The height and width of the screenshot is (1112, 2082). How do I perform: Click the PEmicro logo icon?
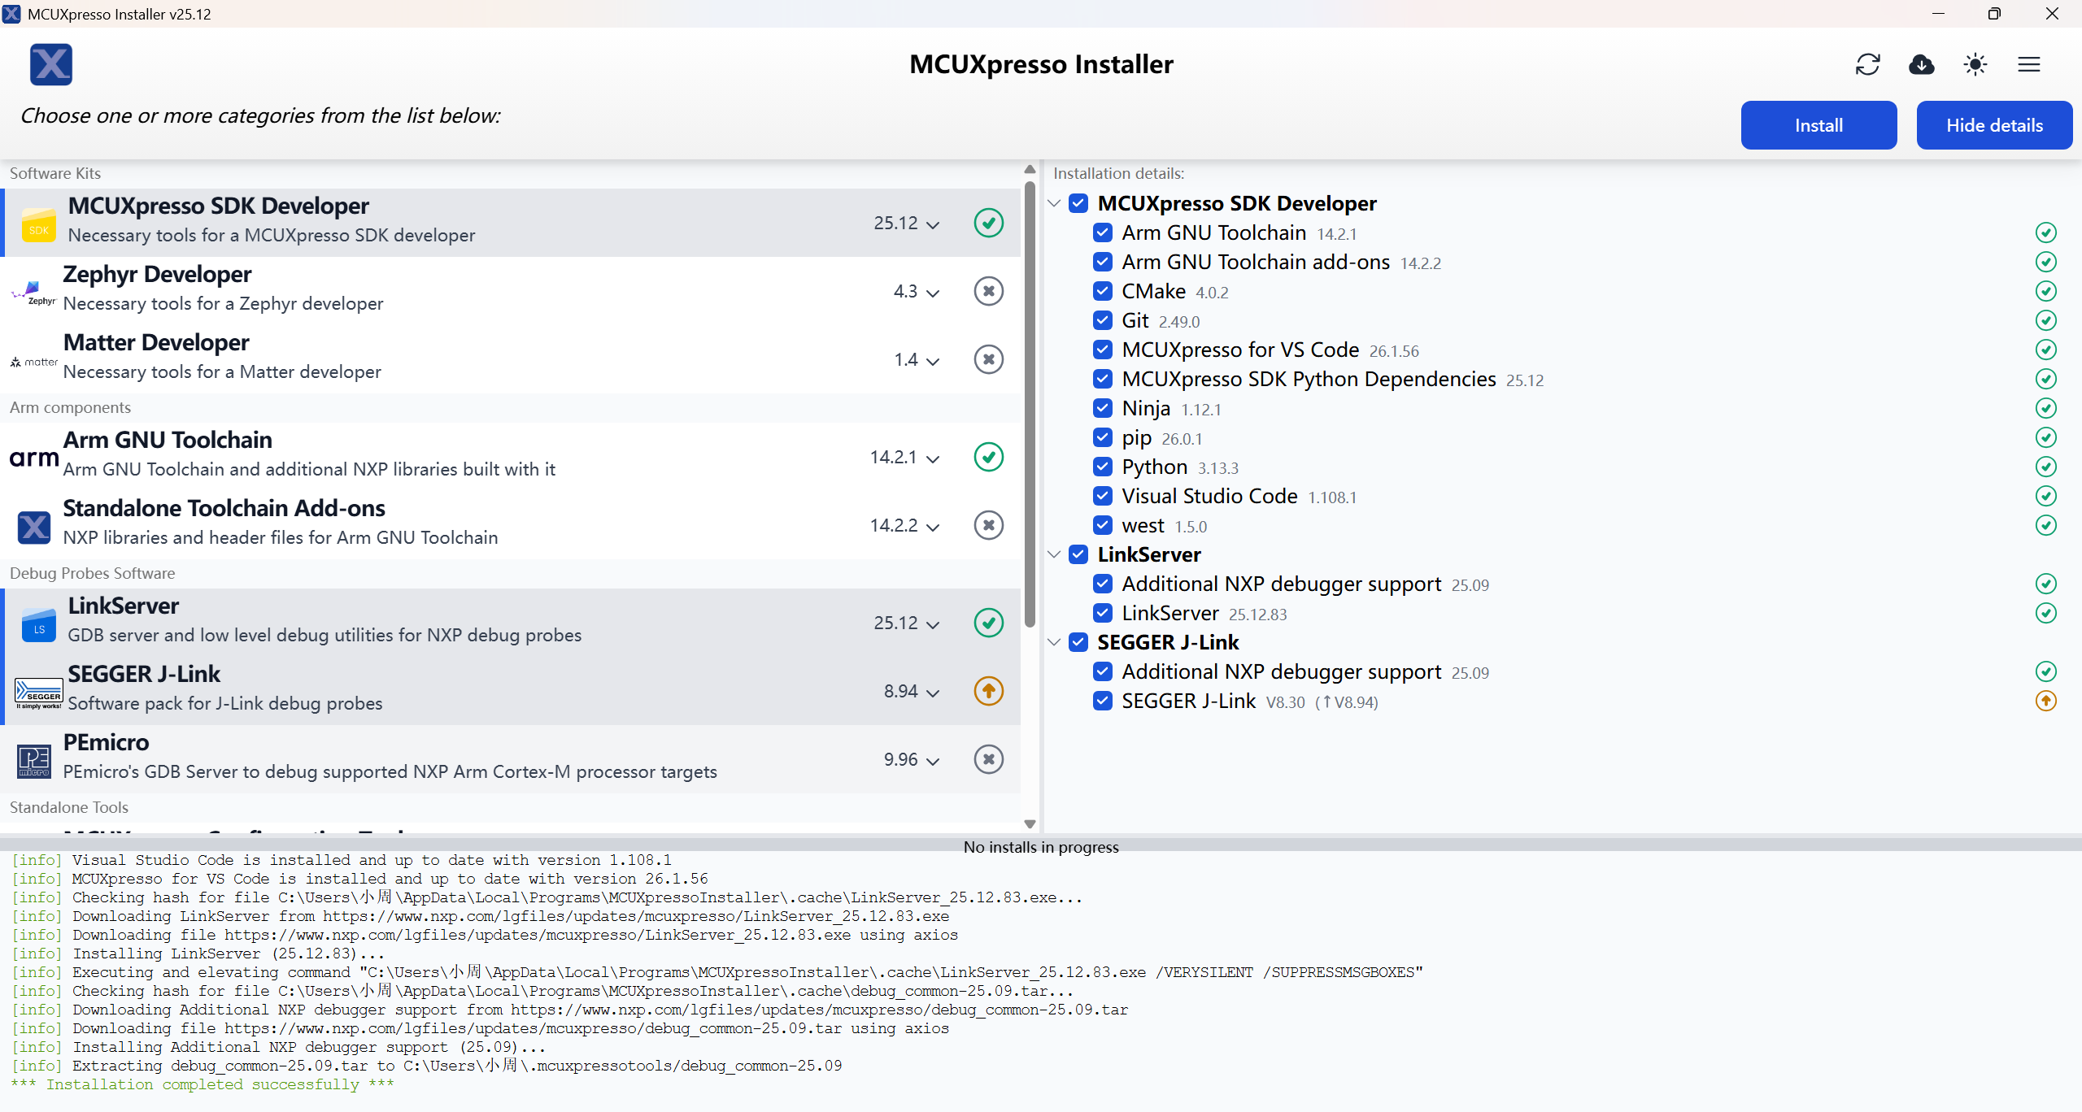coord(34,761)
